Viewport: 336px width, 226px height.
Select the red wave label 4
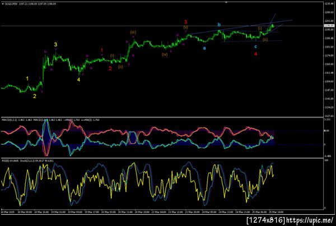[255, 54]
